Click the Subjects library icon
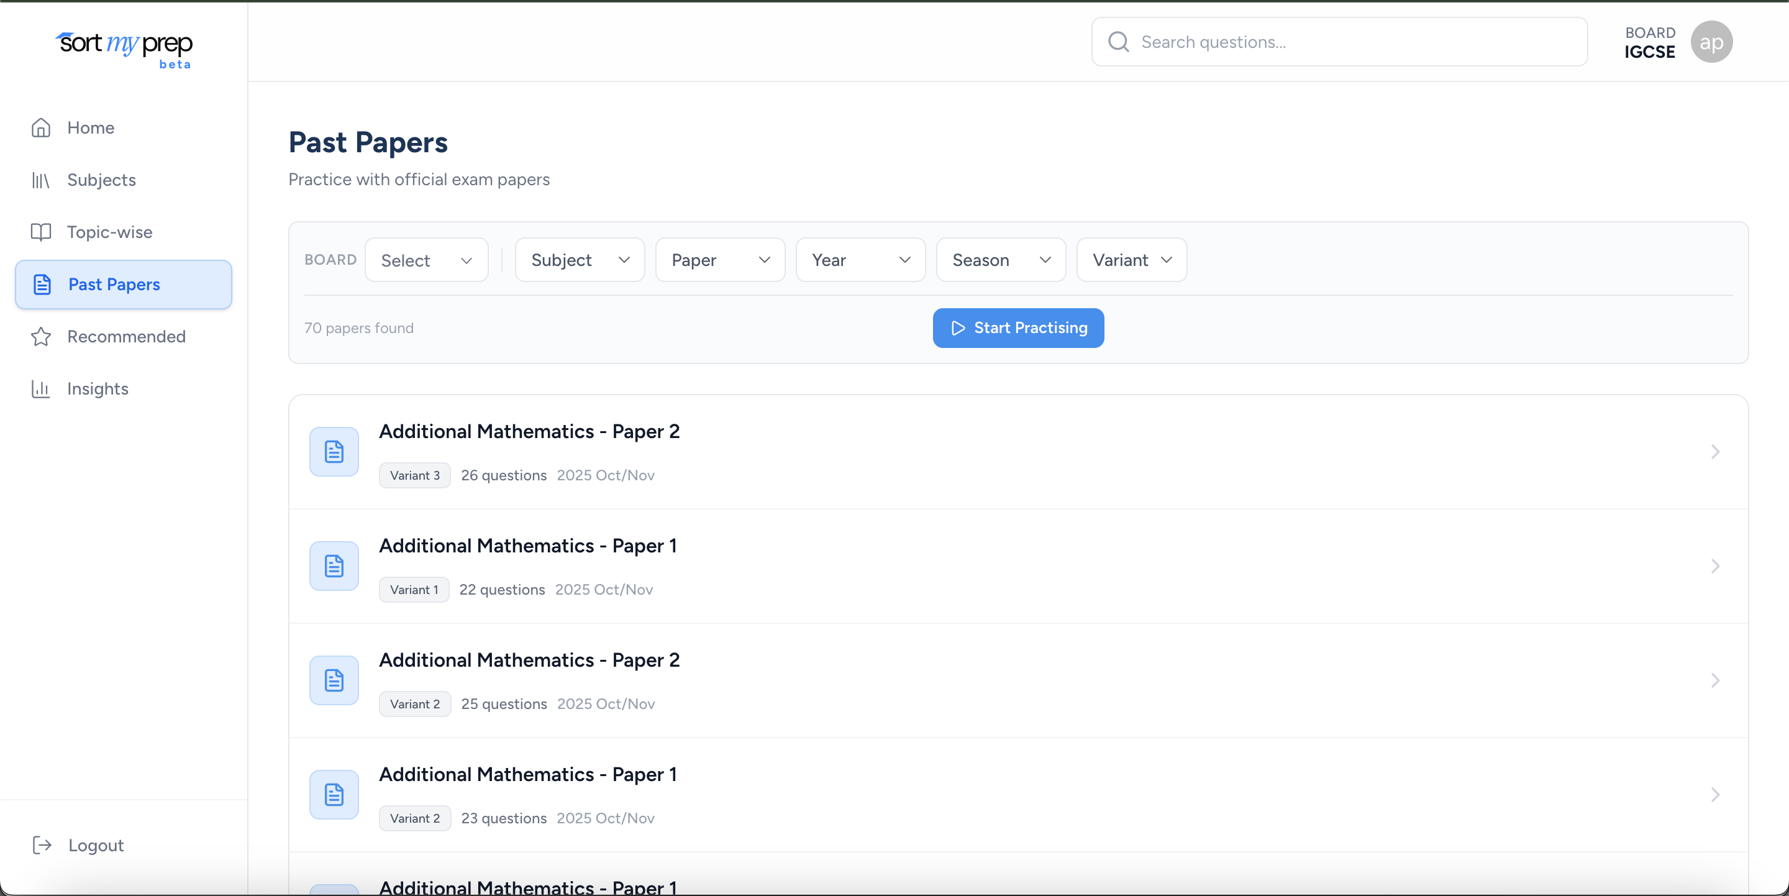Image resolution: width=1789 pixels, height=896 pixels. (x=41, y=180)
